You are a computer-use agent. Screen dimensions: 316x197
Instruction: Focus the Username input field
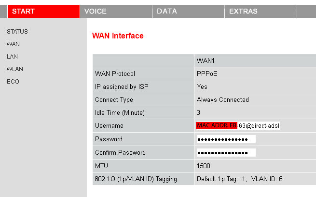tap(238, 126)
